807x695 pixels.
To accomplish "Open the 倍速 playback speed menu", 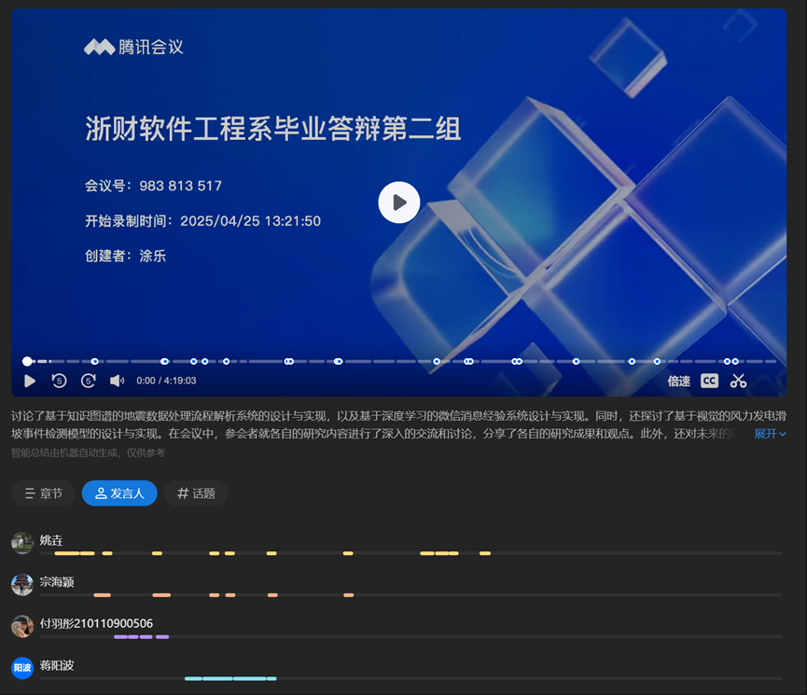I will click(678, 382).
